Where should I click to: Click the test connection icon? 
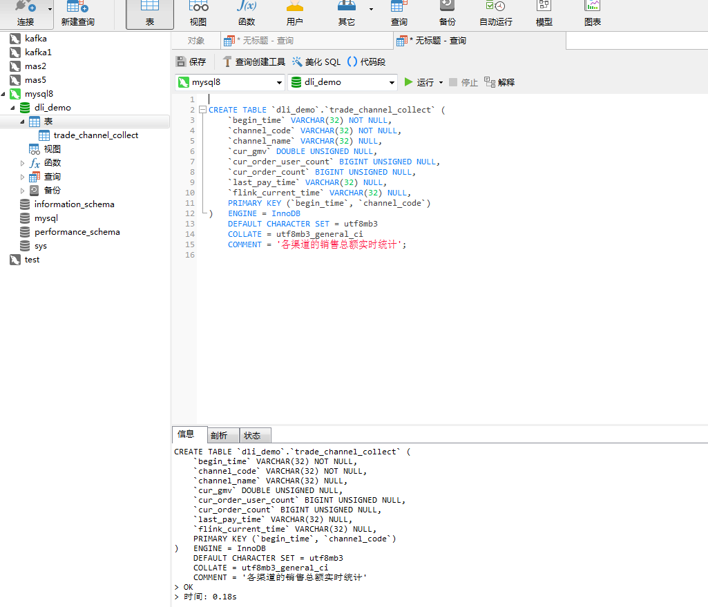point(15,260)
